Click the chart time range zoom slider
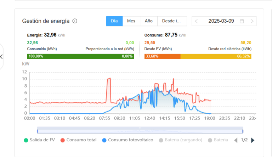The height and width of the screenshot is (164, 272). pos(140,129)
